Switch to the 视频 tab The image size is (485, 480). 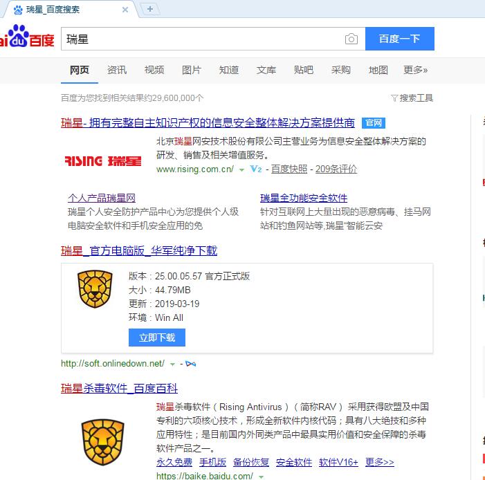[x=154, y=71]
